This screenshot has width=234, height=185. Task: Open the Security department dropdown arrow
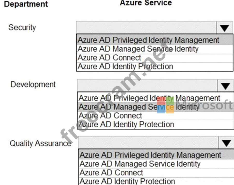[224, 28]
